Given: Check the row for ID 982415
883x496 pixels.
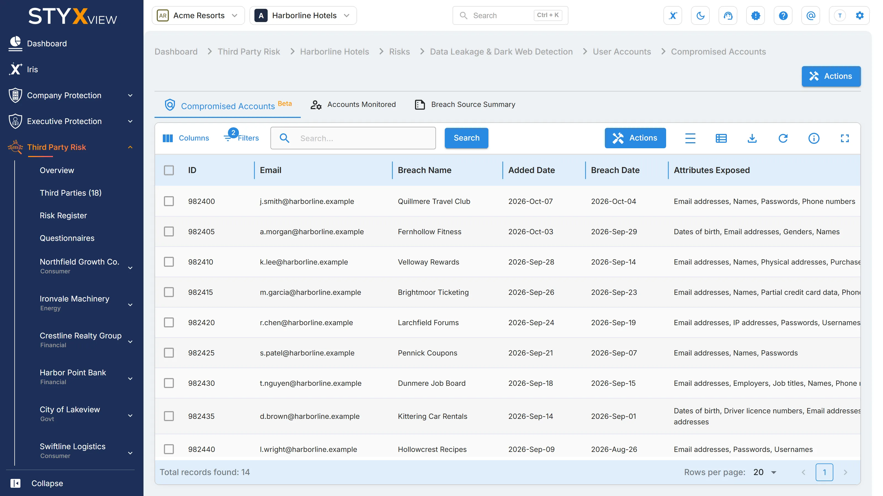Looking at the screenshot, I should click(169, 292).
